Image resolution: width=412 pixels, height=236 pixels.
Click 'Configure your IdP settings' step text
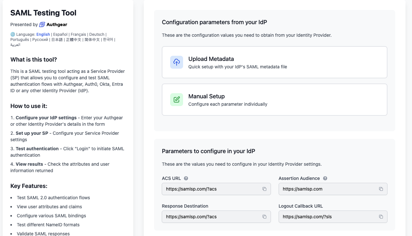[x=46, y=118]
